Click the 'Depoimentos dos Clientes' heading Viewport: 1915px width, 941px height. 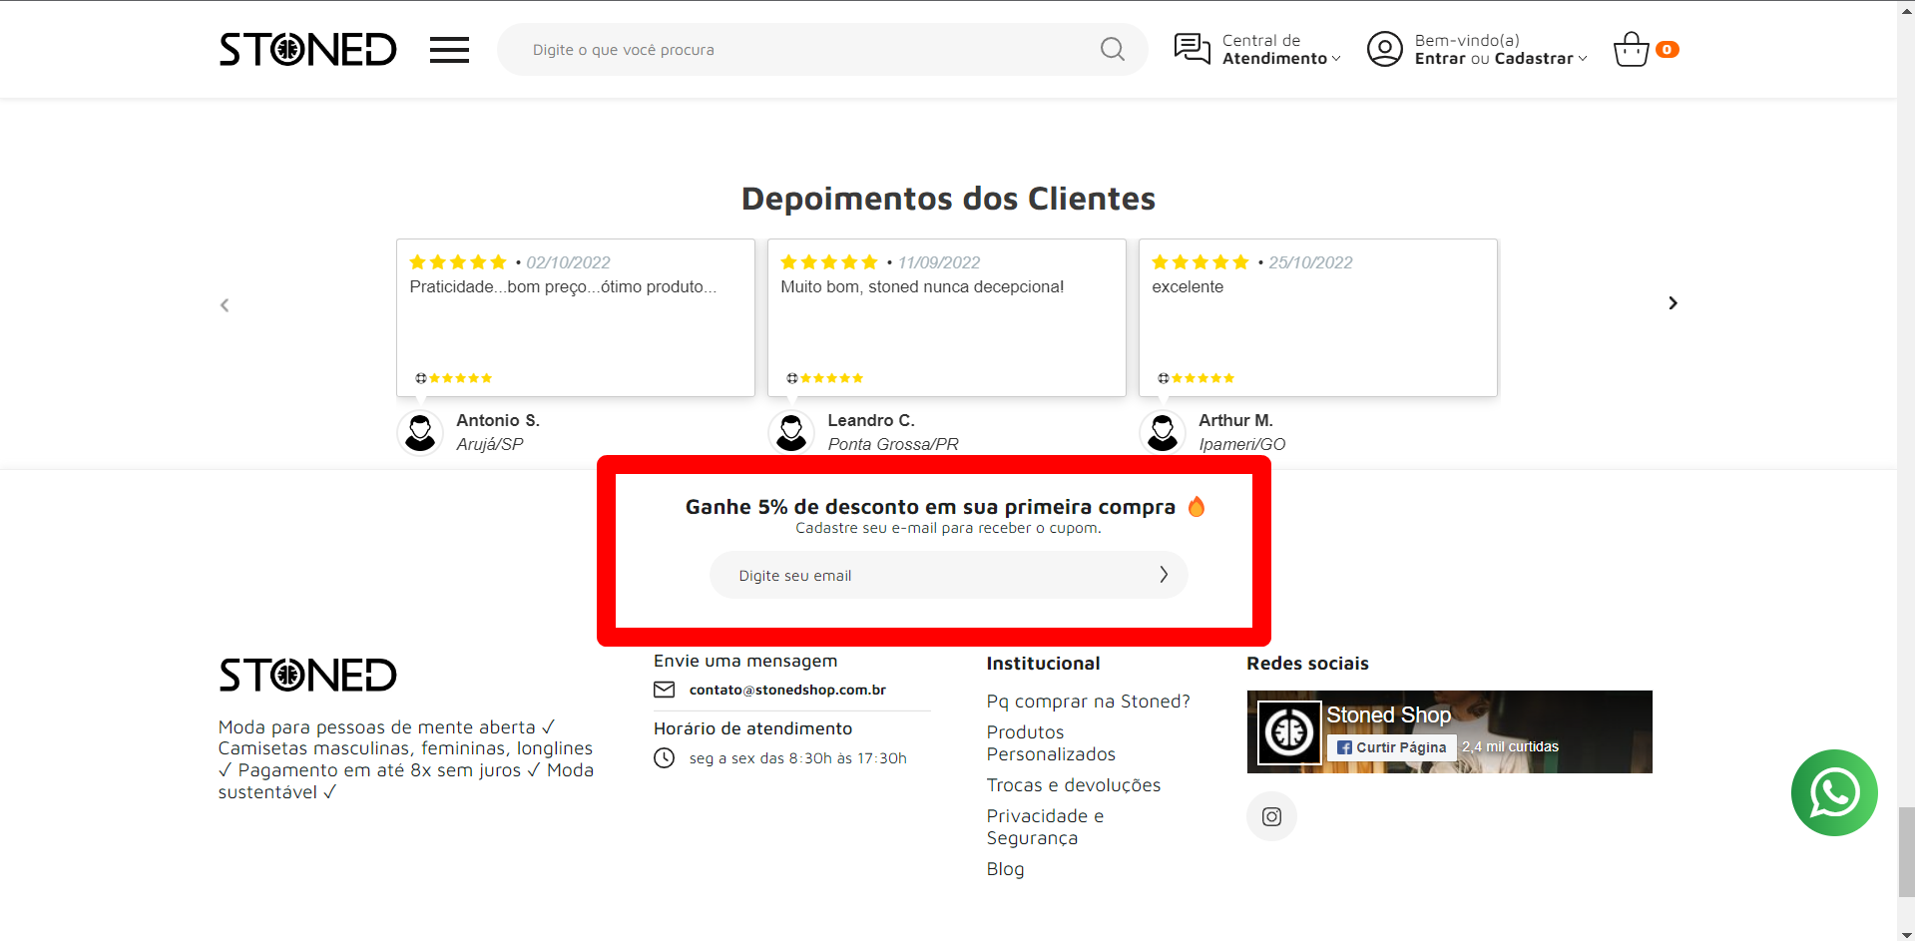coord(948,199)
